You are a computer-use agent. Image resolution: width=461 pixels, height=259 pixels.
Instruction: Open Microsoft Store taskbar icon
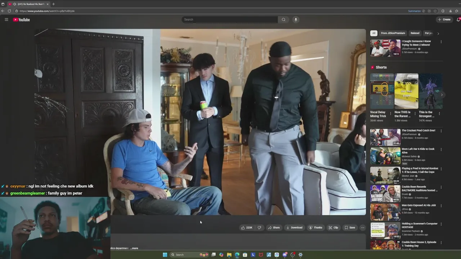[x=245, y=255]
